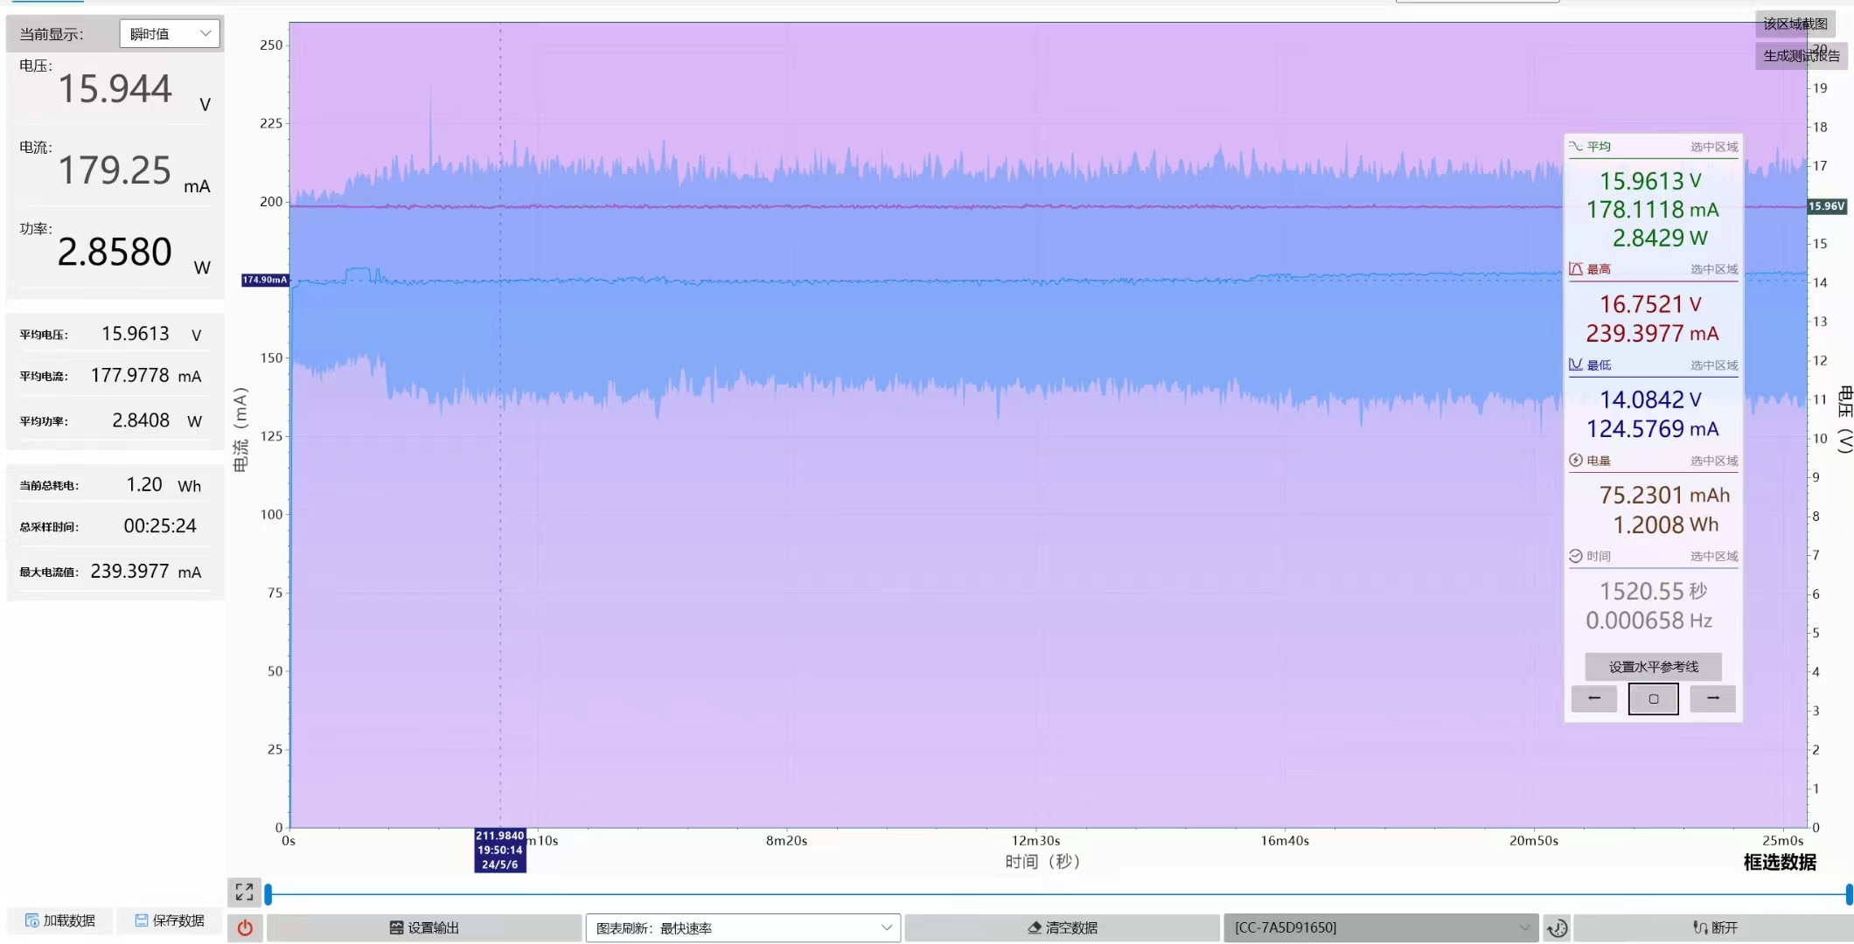
Task: Click the 最低 minimum section icon
Action: click(1576, 364)
